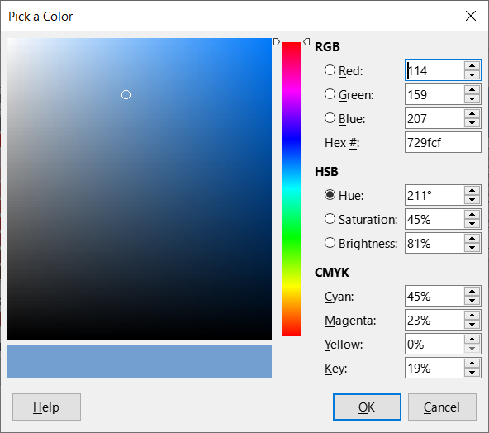Open Help for the color dialog

46,407
